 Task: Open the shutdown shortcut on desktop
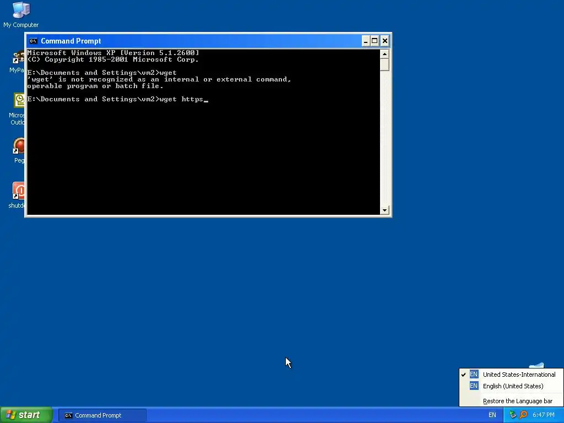click(16, 196)
